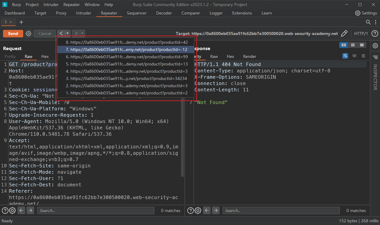This screenshot has width=380, height=225.
Task: Switch to the Decoder tab
Action: [164, 13]
